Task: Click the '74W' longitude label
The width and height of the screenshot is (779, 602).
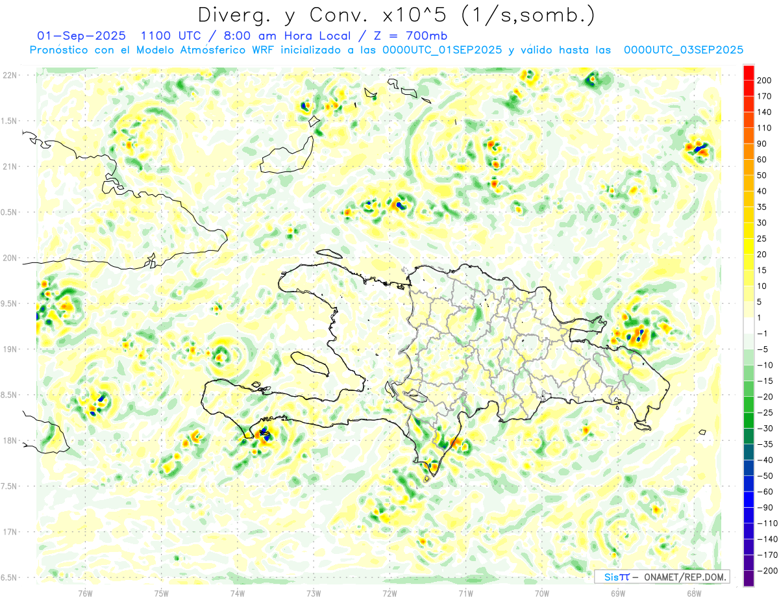Action: point(238,594)
